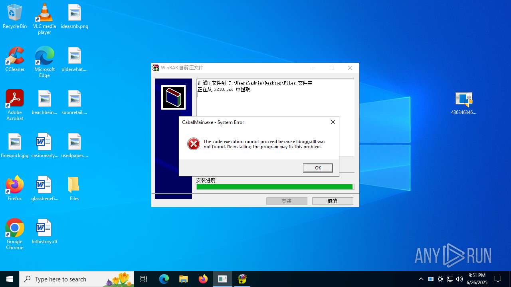The width and height of the screenshot is (511, 287).
Task: Click the red error icon in dialog
Action: tap(194, 144)
